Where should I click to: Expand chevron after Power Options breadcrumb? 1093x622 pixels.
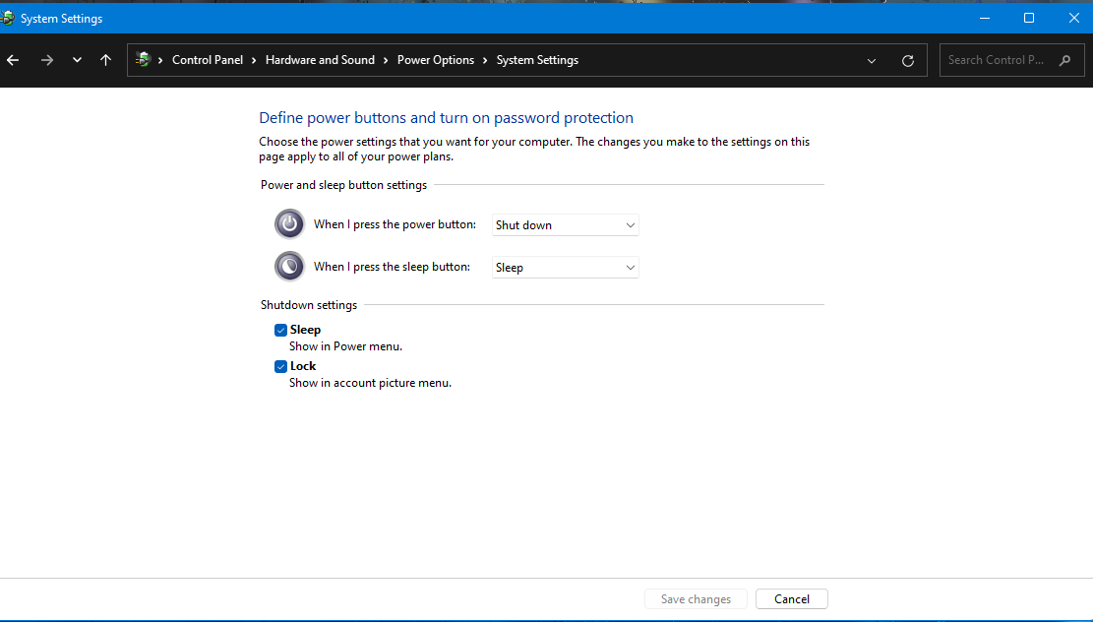point(485,61)
